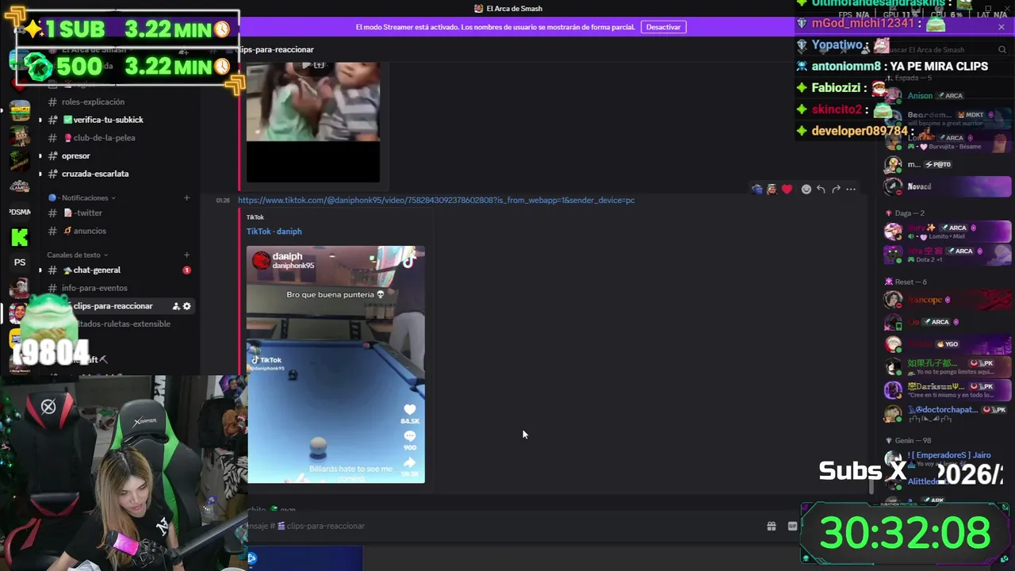Open more options ellipsis on message toolbar
The width and height of the screenshot is (1015, 571).
click(851, 189)
